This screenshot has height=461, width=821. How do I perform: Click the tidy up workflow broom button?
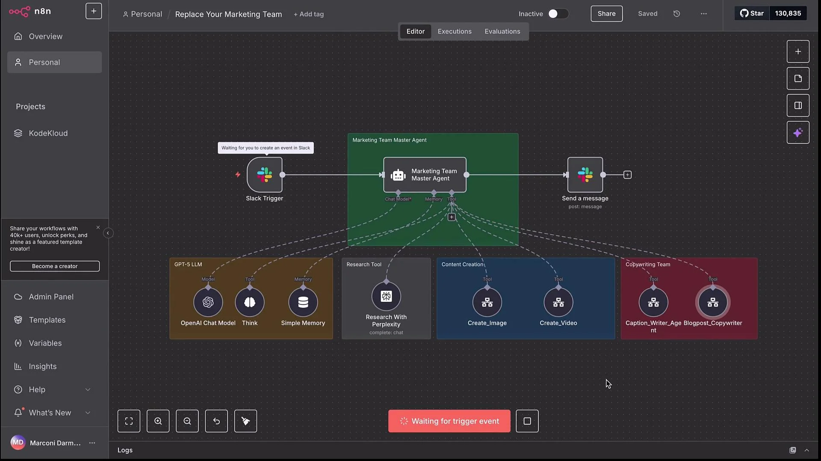(x=245, y=421)
